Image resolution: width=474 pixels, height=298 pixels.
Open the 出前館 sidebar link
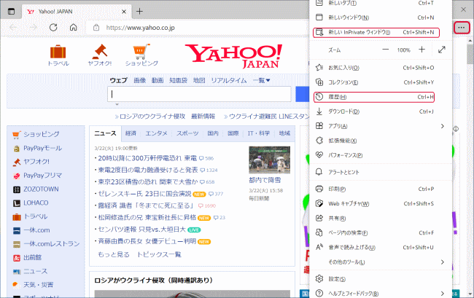click(x=32, y=257)
